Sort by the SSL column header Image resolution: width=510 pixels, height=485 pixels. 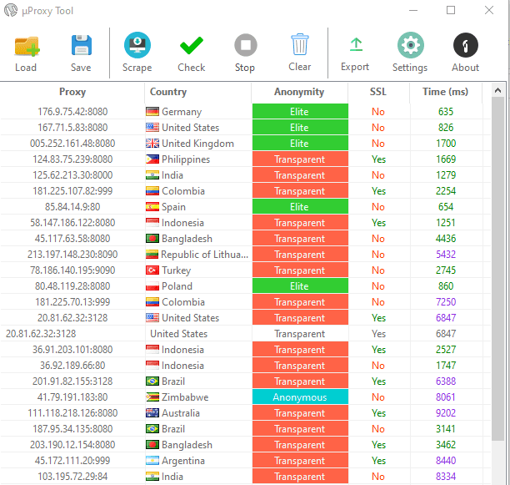point(378,92)
